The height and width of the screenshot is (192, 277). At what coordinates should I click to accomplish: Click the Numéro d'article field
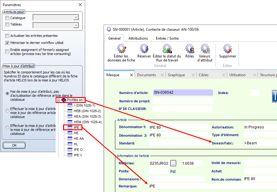click(183, 92)
